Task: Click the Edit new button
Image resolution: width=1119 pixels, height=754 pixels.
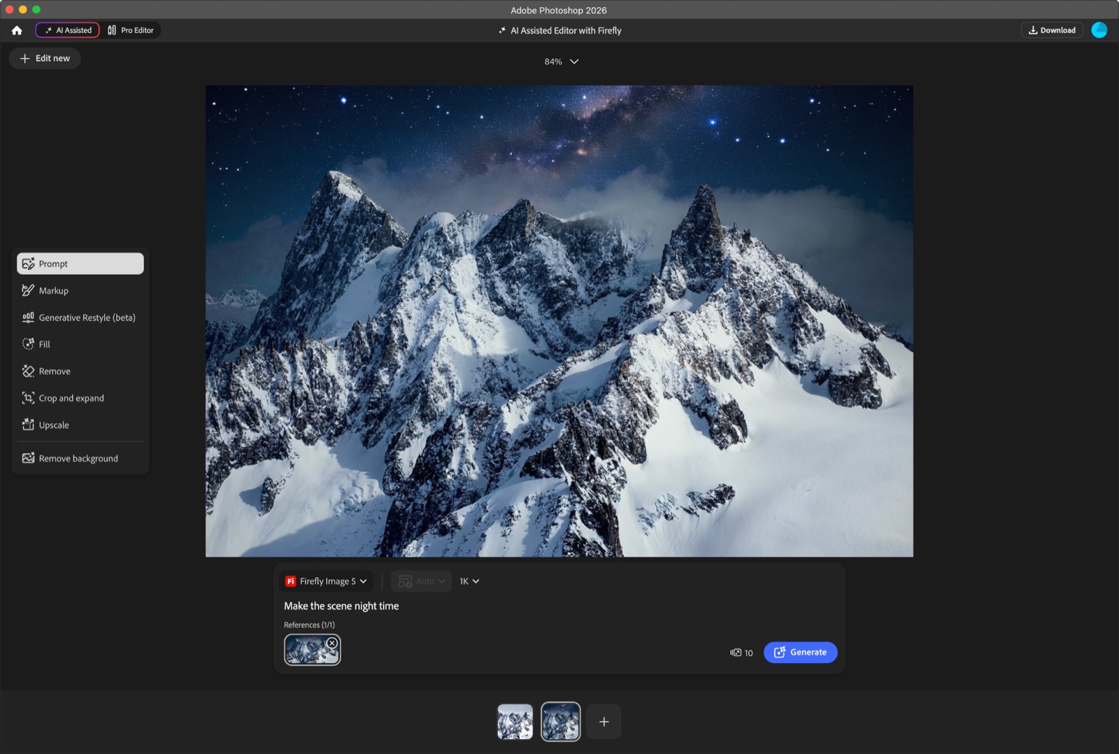Action: coord(45,58)
